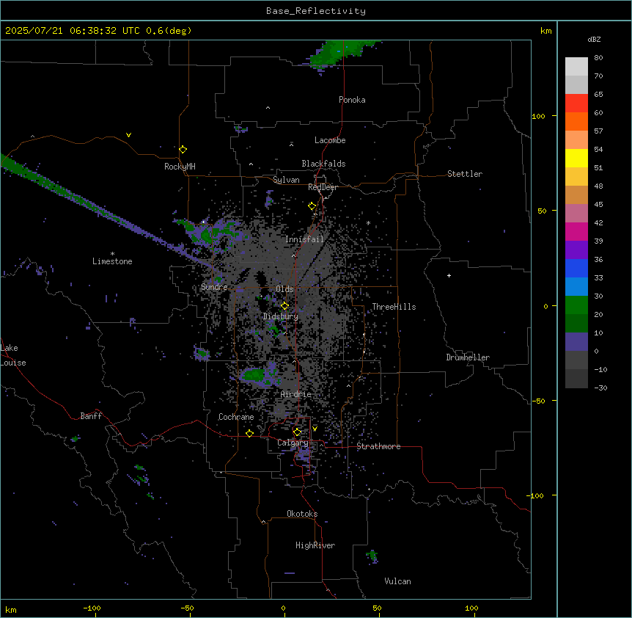The height and width of the screenshot is (618, 632).
Task: Click the magenta 42 dBZ legend swatch
Action: point(576,231)
